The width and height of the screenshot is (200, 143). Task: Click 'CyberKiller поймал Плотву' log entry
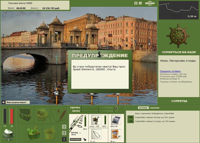pos(154,117)
